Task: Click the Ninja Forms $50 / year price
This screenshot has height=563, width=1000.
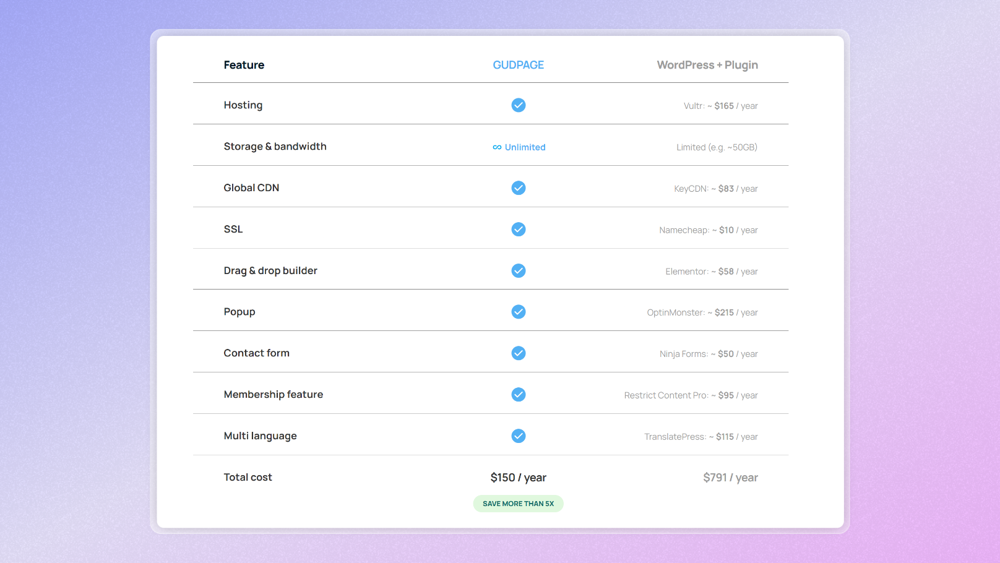Action: click(709, 354)
